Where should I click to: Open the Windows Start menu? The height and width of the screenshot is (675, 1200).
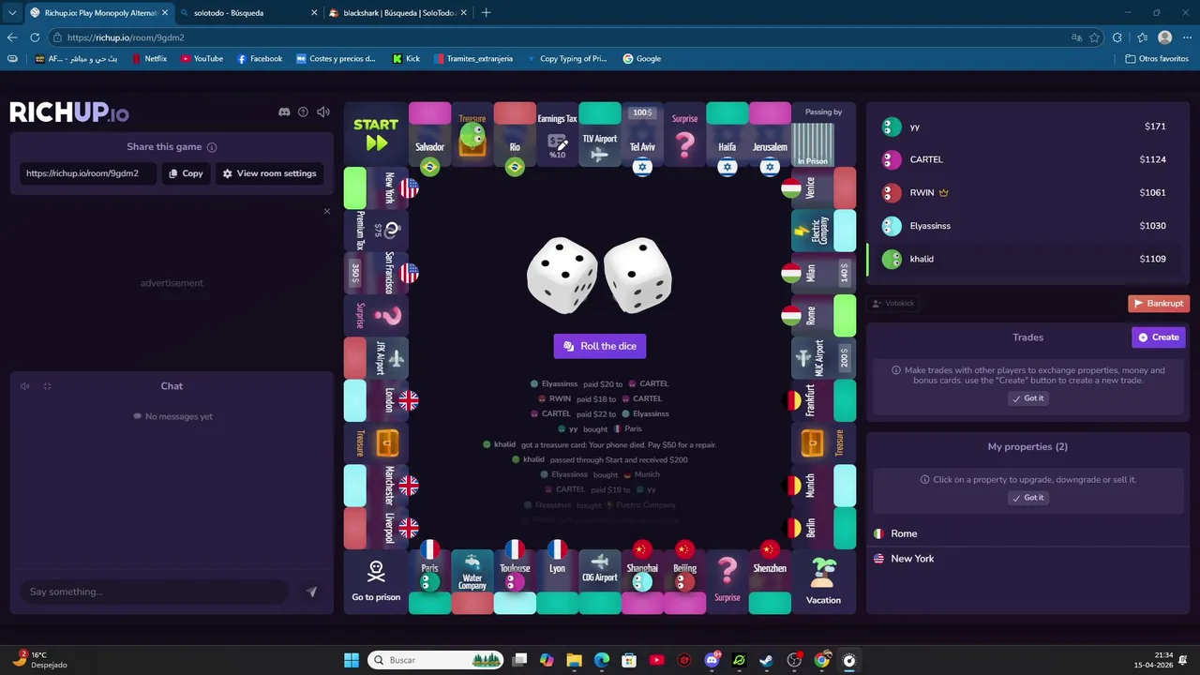352,660
